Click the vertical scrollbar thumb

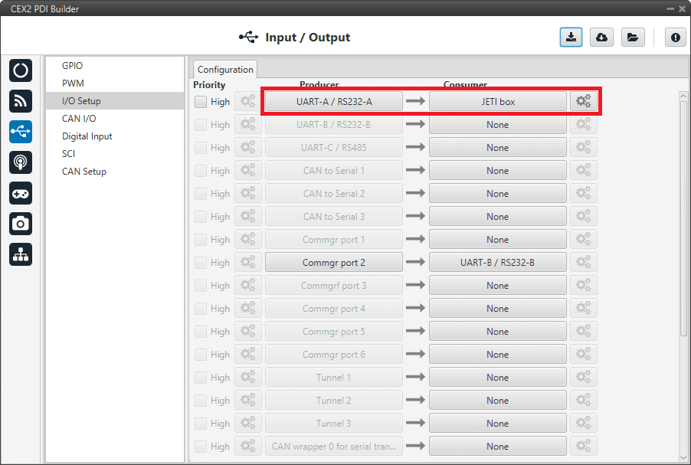coord(683,218)
